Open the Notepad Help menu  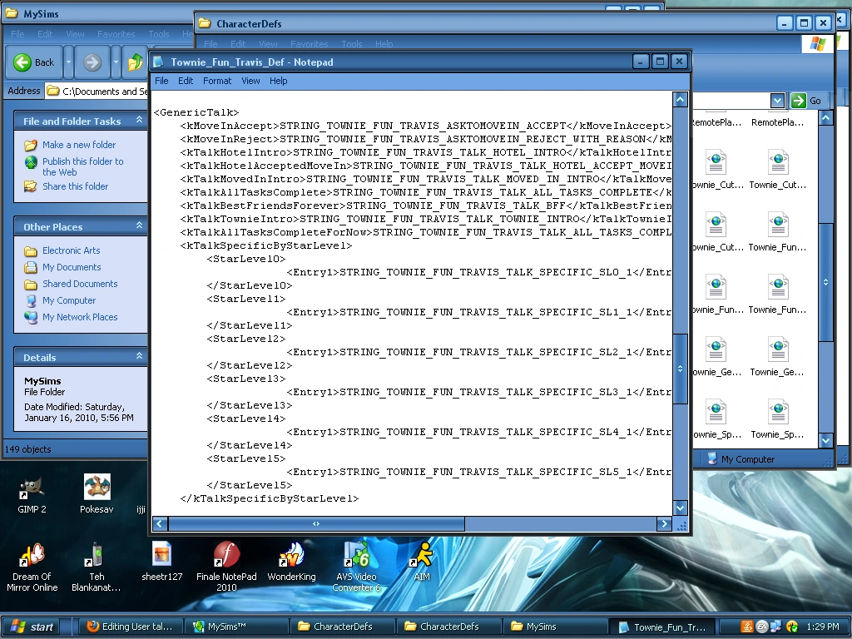278,81
